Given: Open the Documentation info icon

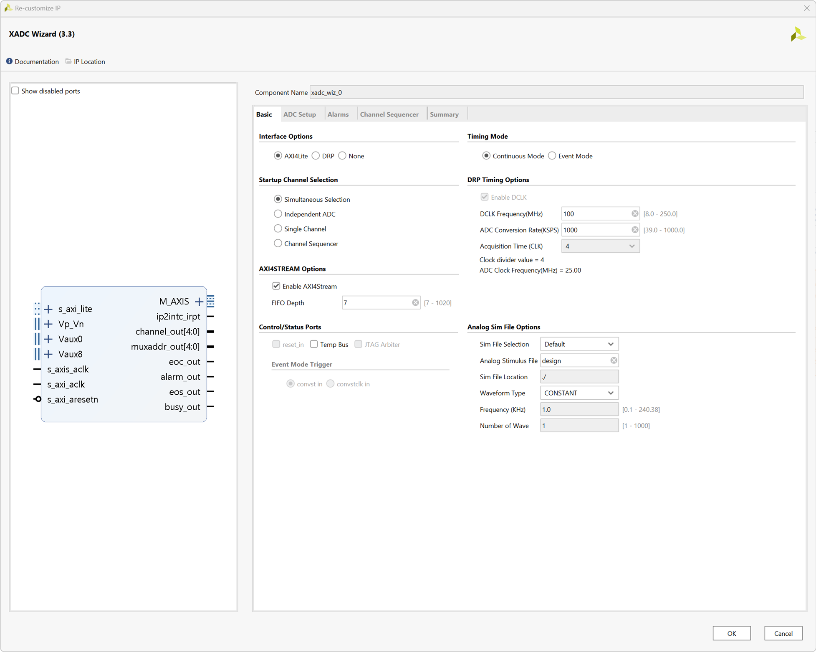Looking at the screenshot, I should (9, 61).
